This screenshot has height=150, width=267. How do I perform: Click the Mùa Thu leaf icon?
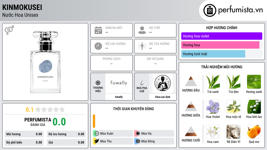(x=97, y=141)
